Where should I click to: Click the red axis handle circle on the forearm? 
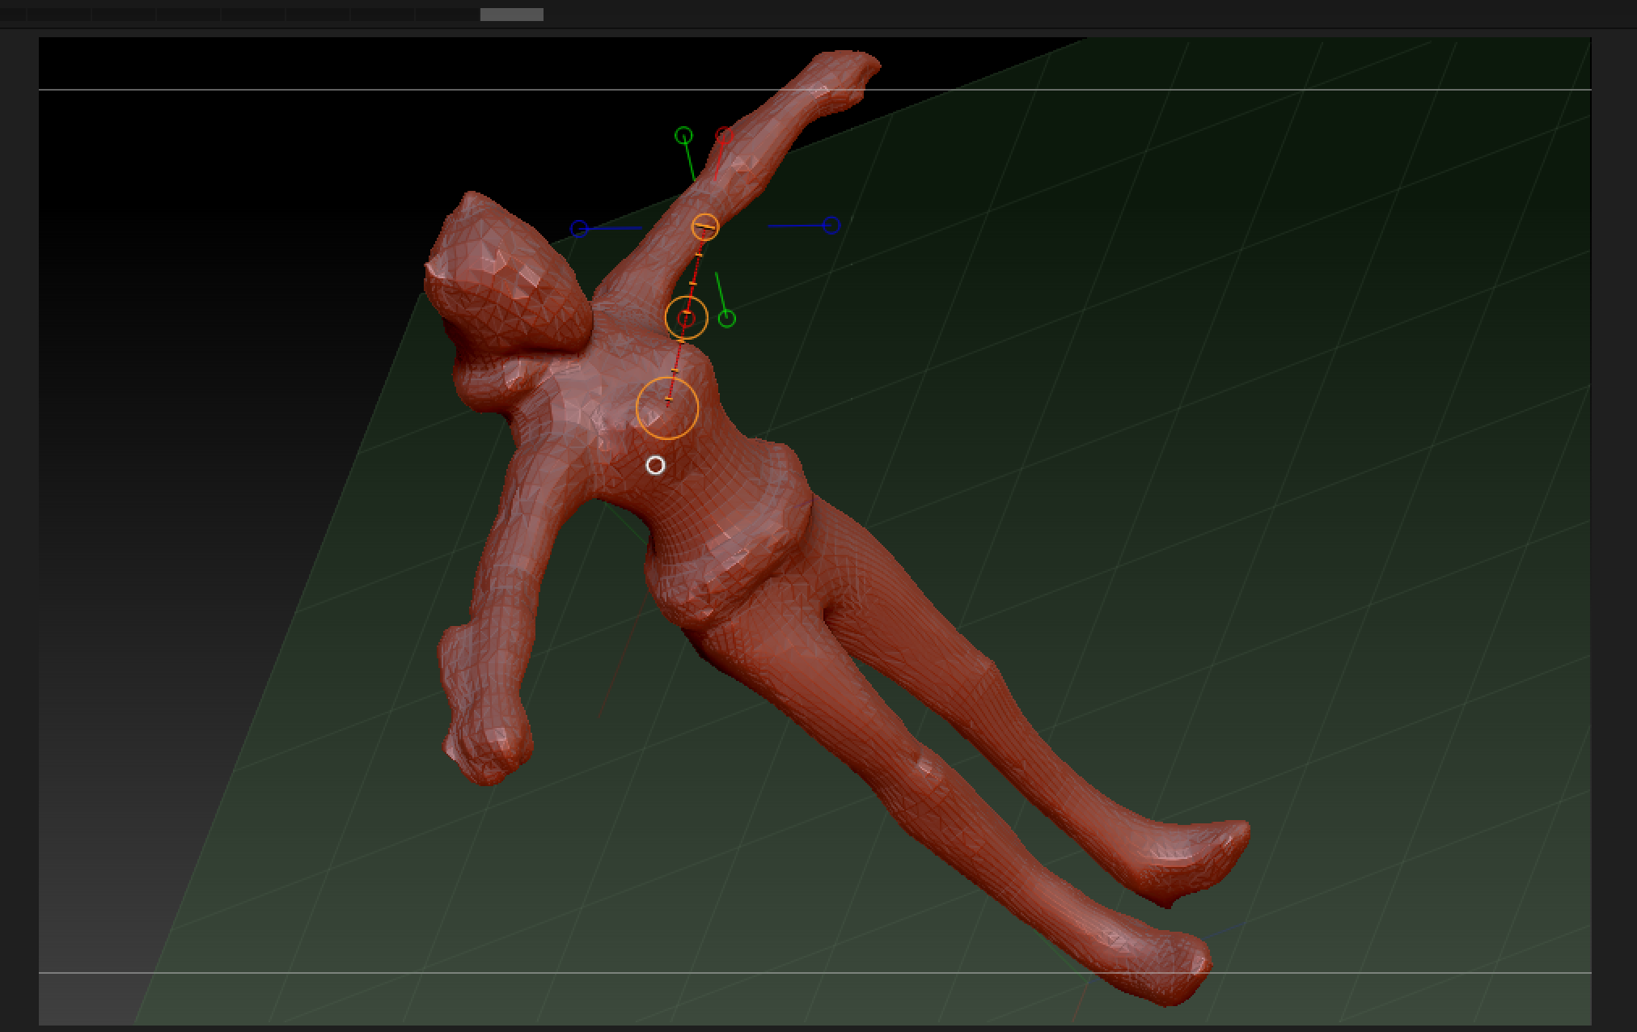[x=724, y=136]
